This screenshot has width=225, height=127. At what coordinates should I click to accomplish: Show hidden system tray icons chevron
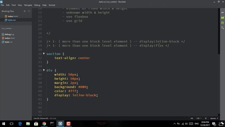(174, 124)
